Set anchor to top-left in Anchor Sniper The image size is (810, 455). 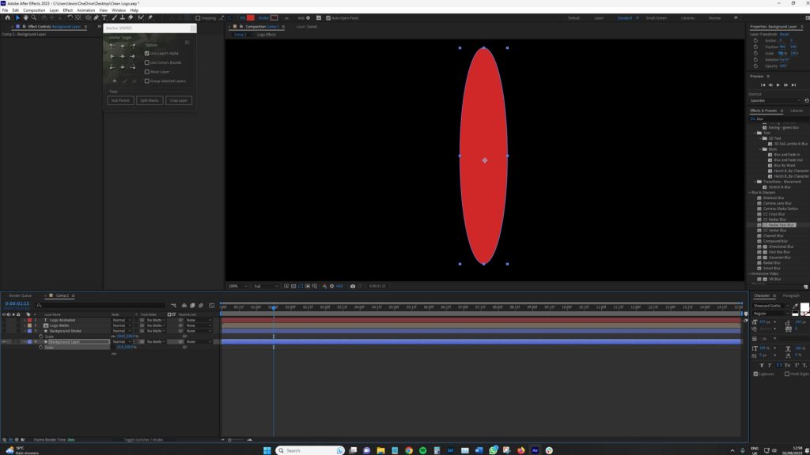112,46
